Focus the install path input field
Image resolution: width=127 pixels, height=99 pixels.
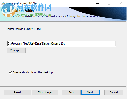coord(61,44)
